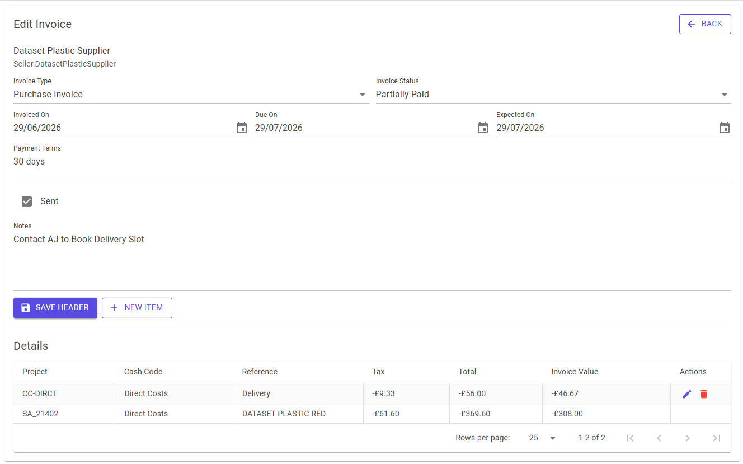Open the Expected On calendar picker
The width and height of the screenshot is (743, 464).
(725, 128)
